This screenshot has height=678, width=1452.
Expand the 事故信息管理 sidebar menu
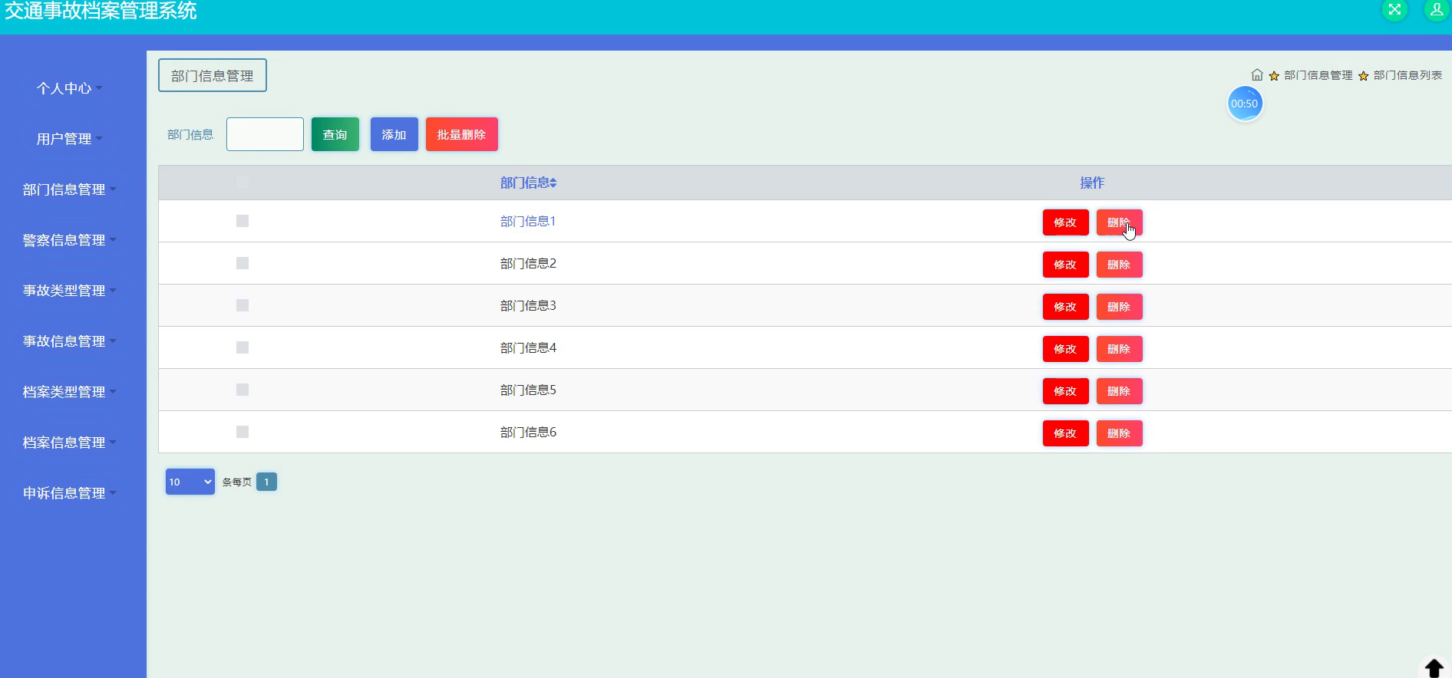click(69, 341)
